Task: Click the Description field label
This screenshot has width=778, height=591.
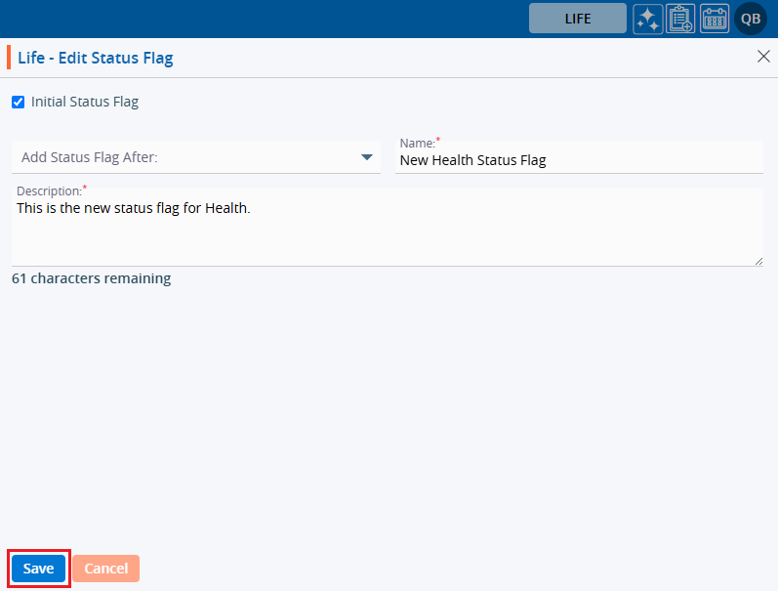Action: point(49,190)
